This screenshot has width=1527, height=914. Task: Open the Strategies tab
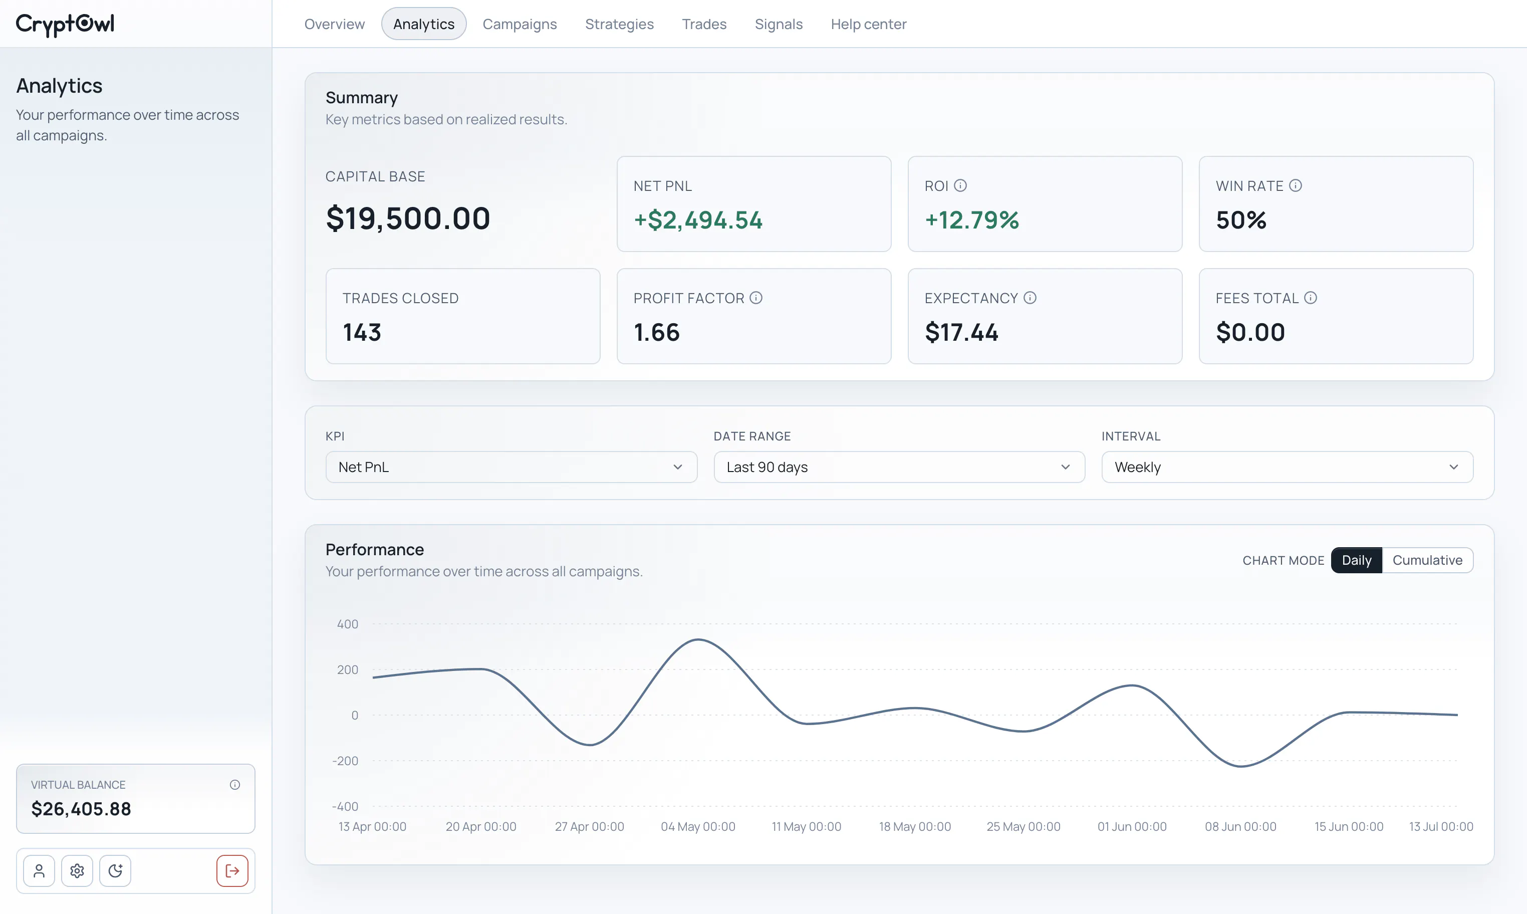point(619,24)
